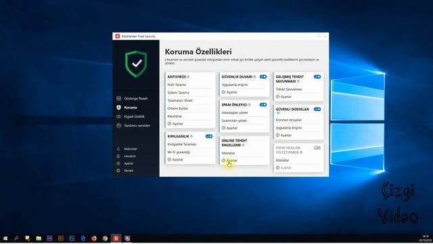Toggle the Gelişmiş Tehdit Savunması switch

click(317, 77)
